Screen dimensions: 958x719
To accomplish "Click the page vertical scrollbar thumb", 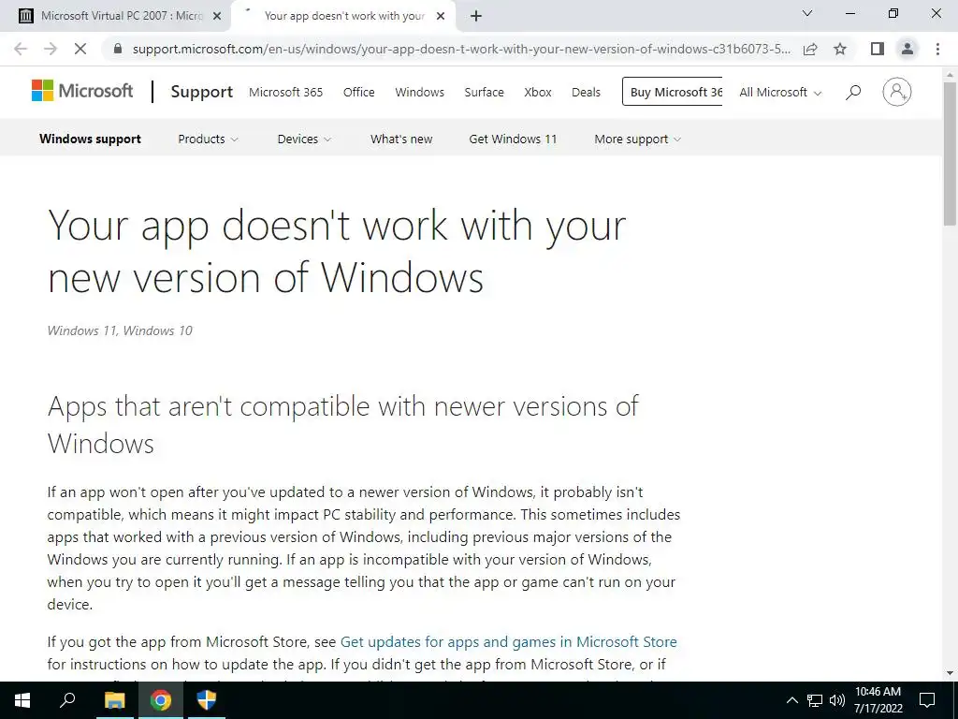I will (x=951, y=153).
